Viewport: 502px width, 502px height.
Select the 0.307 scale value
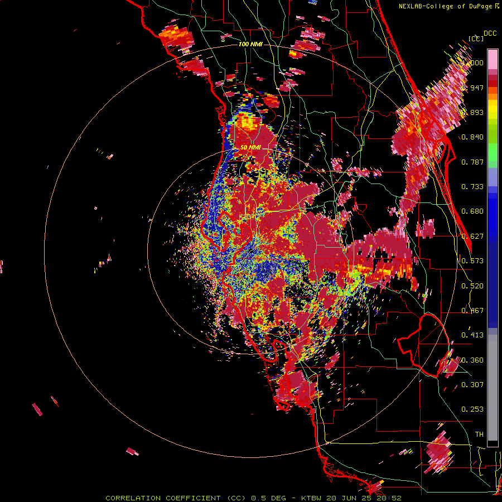(x=472, y=385)
